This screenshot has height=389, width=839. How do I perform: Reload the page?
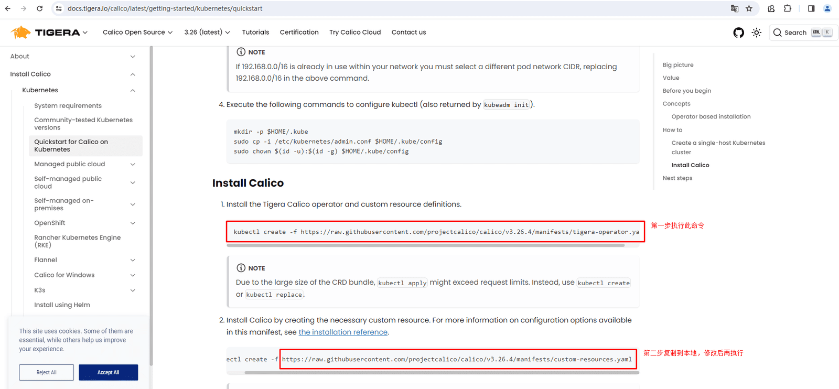[40, 8]
